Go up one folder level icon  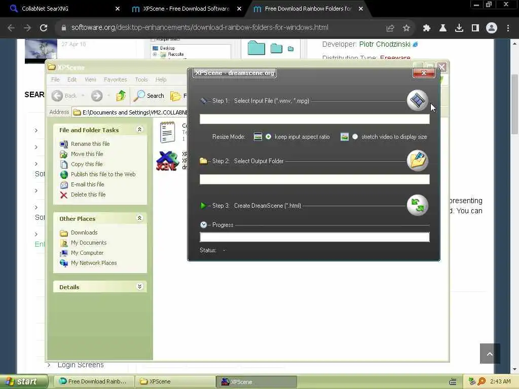point(121,96)
